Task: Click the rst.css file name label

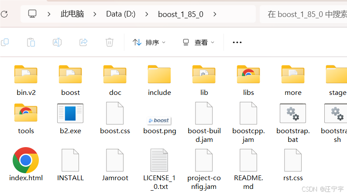Action: click(x=293, y=178)
